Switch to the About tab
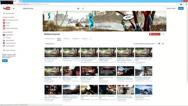Image resolution: width=188 pixels, height=106 pixels. point(85,39)
